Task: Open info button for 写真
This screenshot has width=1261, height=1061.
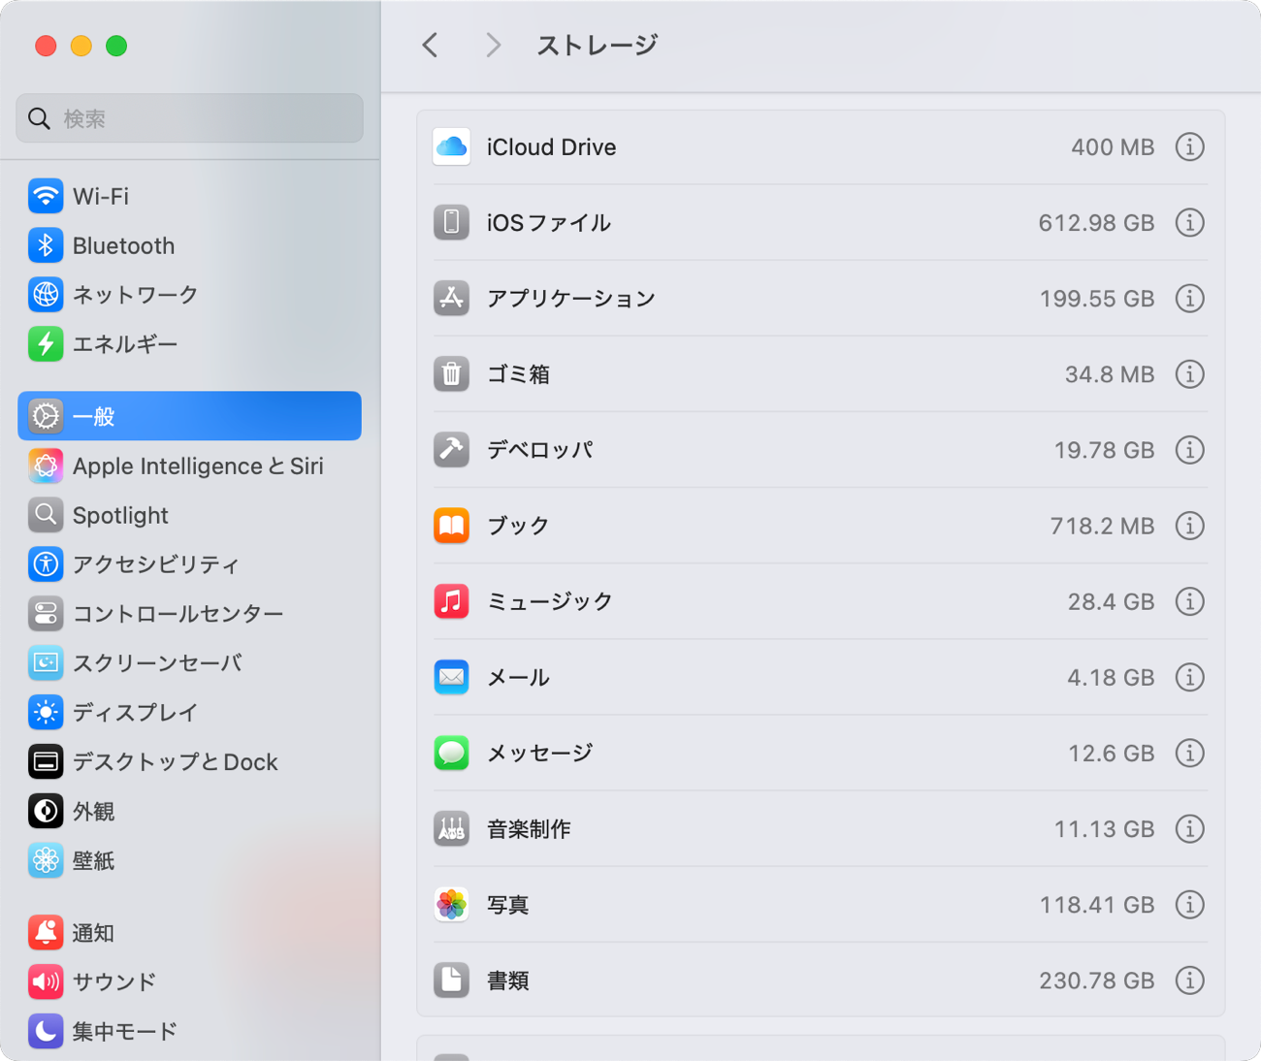Action: point(1189,904)
